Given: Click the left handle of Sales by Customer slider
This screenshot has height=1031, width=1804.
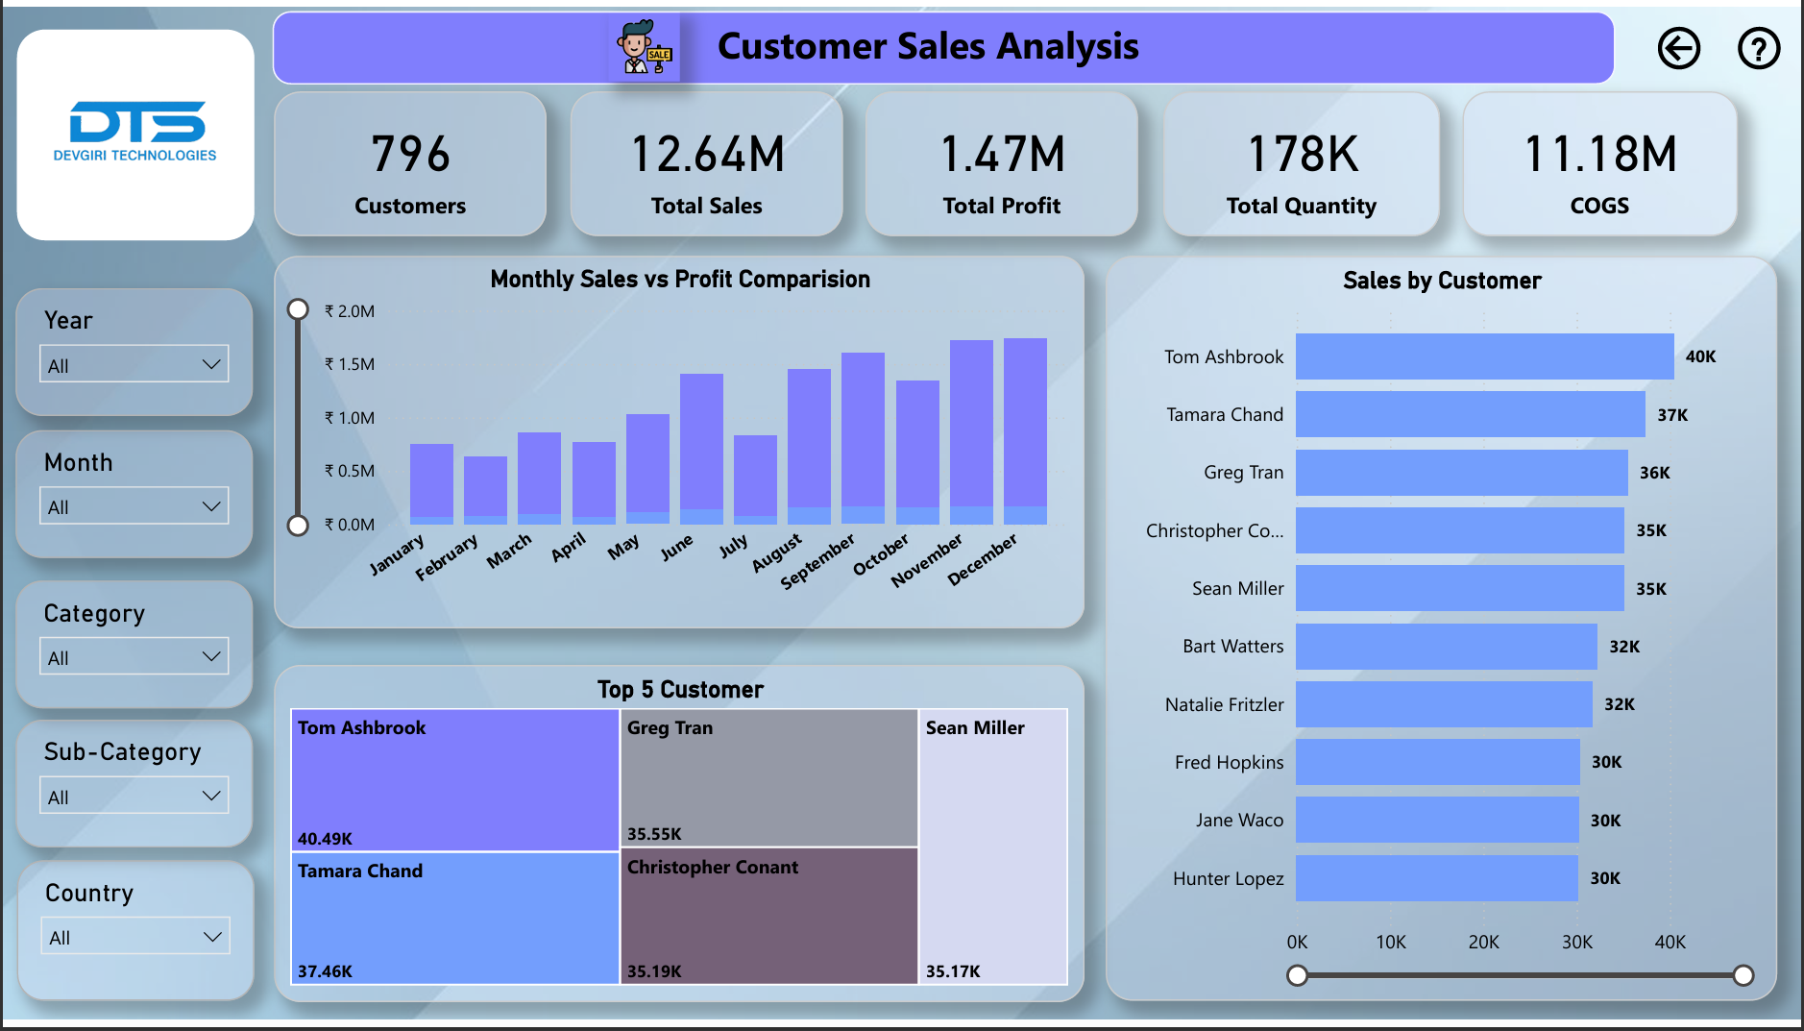Looking at the screenshot, I should coord(1297,976).
